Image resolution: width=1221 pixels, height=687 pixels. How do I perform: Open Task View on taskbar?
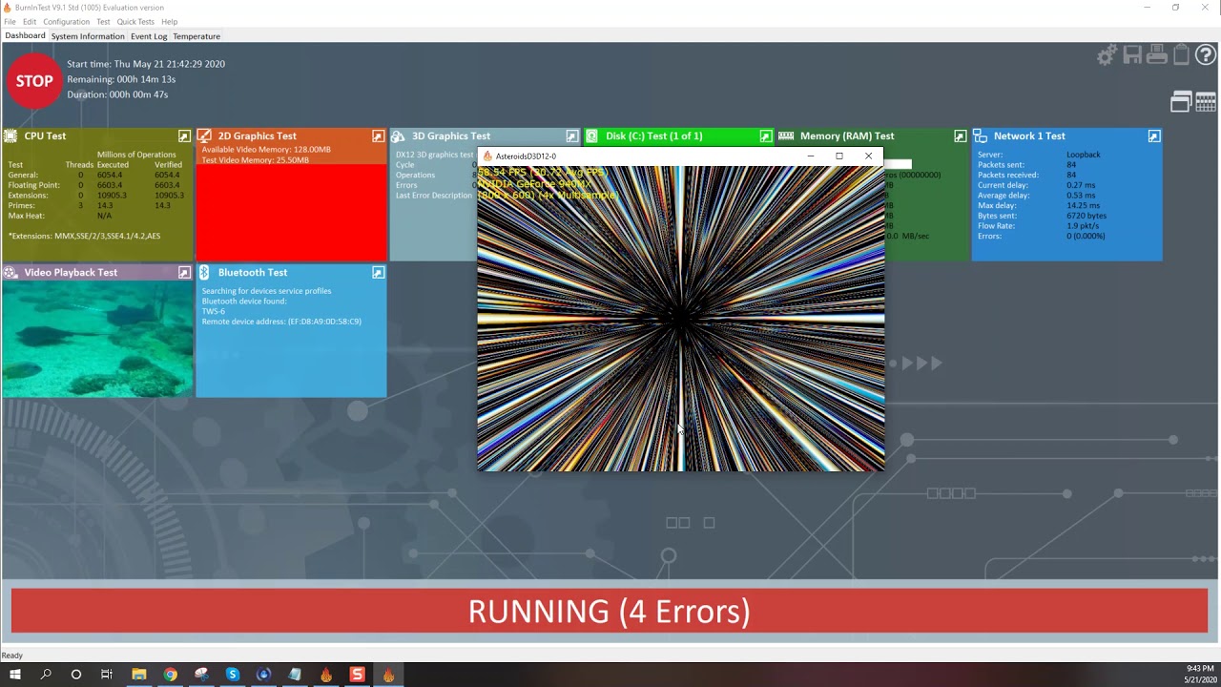(x=107, y=675)
